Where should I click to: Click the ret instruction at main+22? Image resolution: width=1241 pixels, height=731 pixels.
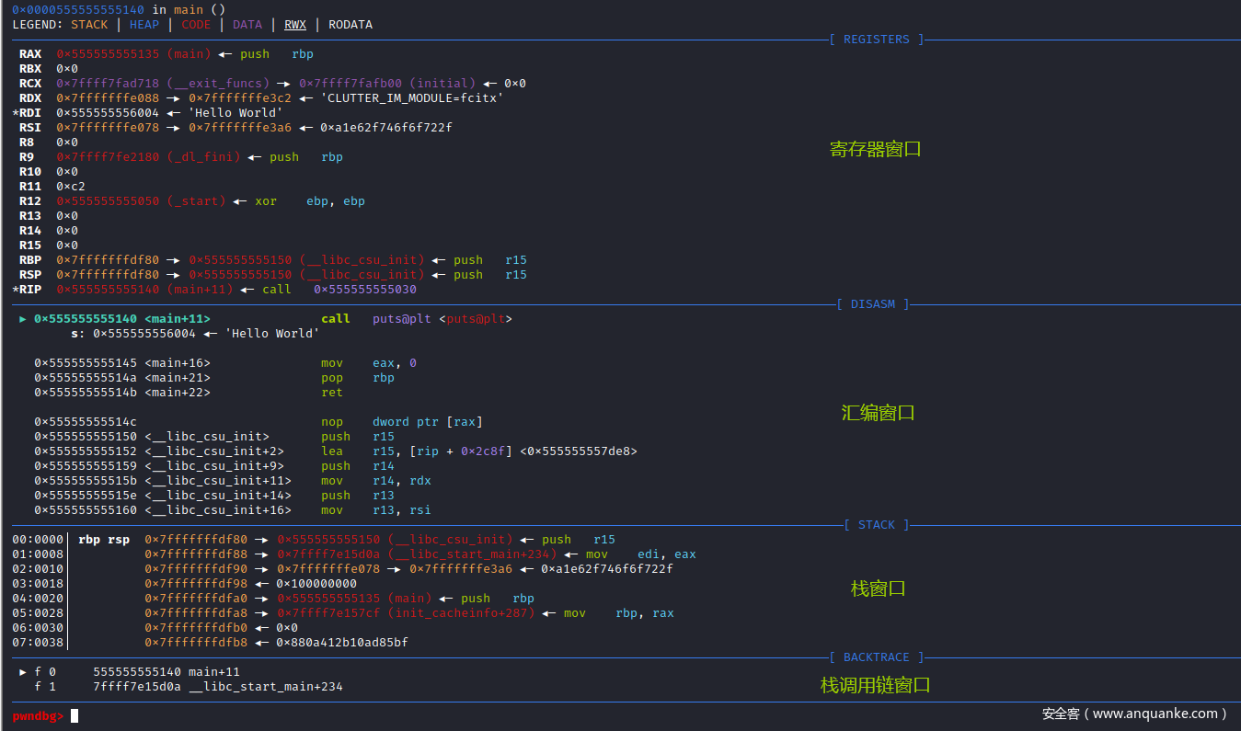331,393
